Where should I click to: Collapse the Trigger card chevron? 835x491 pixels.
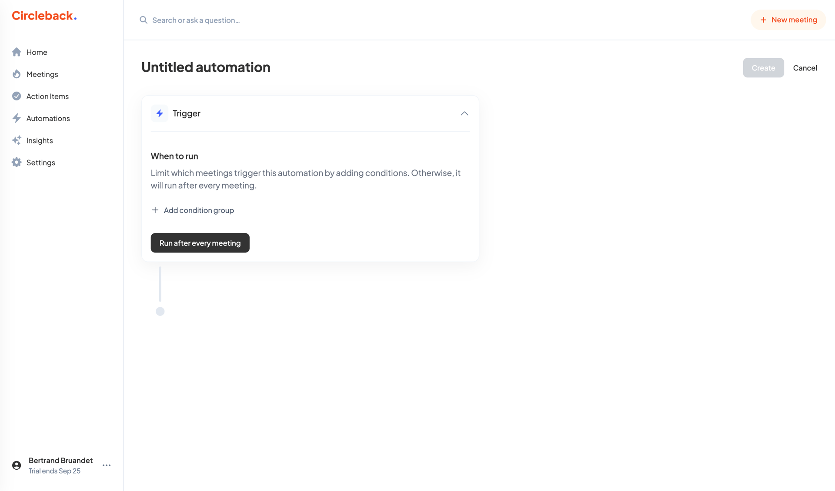[x=464, y=113]
